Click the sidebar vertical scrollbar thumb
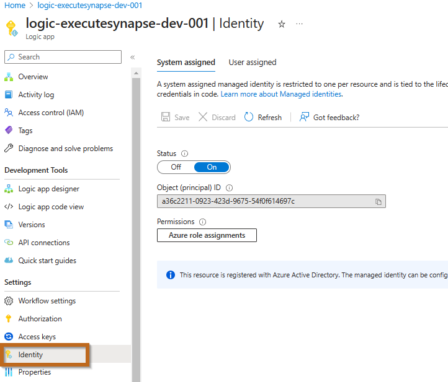 [x=137, y=230]
